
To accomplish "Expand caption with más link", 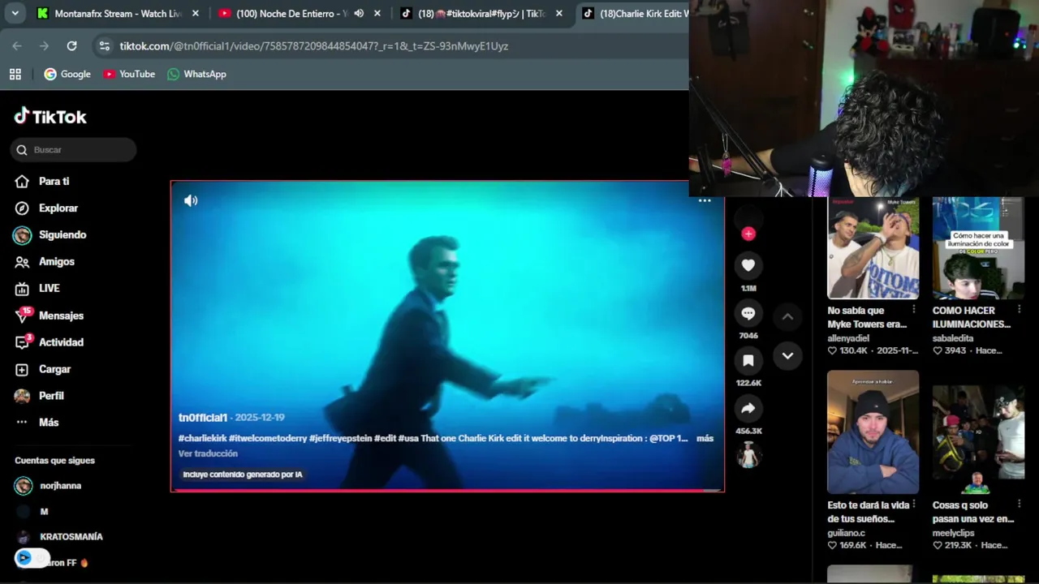I will (705, 438).
